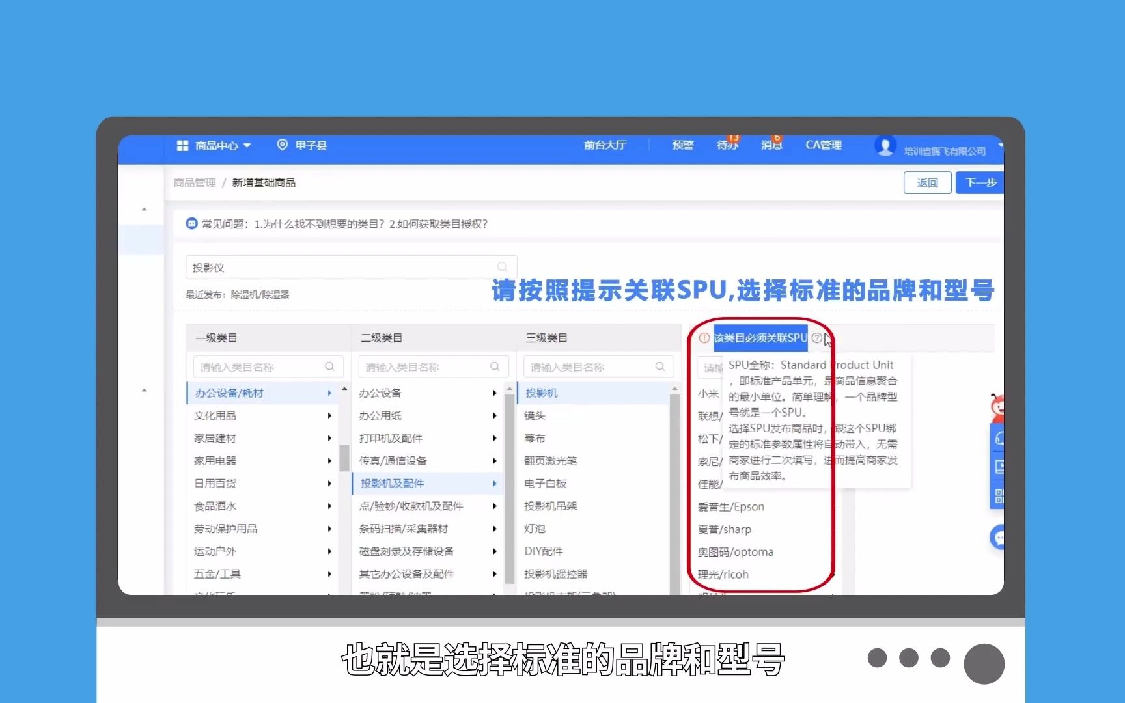Click the 一级类目 list scrollbar
The image size is (1125, 703).
tap(344, 458)
